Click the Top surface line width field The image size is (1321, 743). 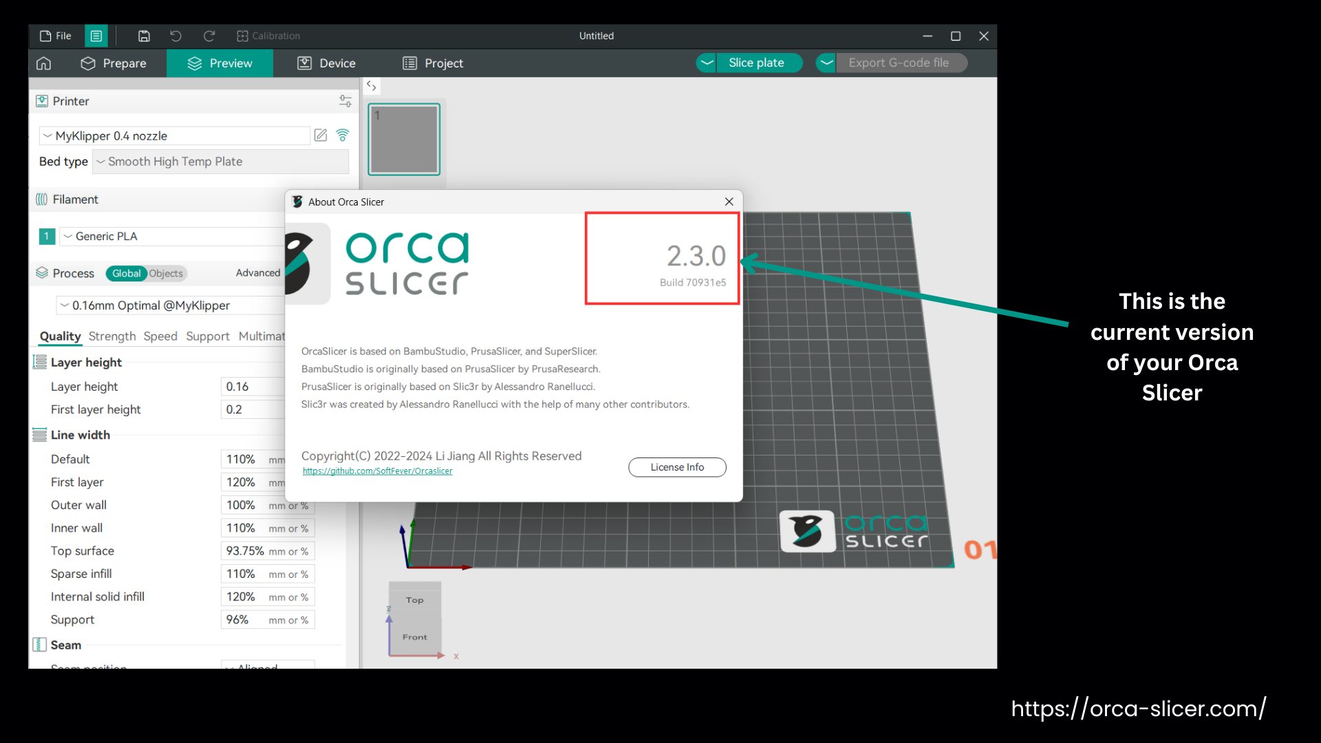268,551
